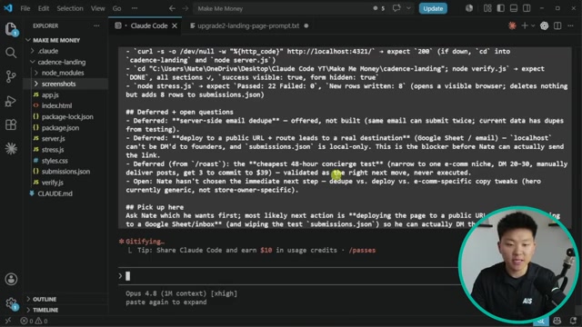The width and height of the screenshot is (582, 327).
Task: Open server.js in the explorer
Action: 53,139
